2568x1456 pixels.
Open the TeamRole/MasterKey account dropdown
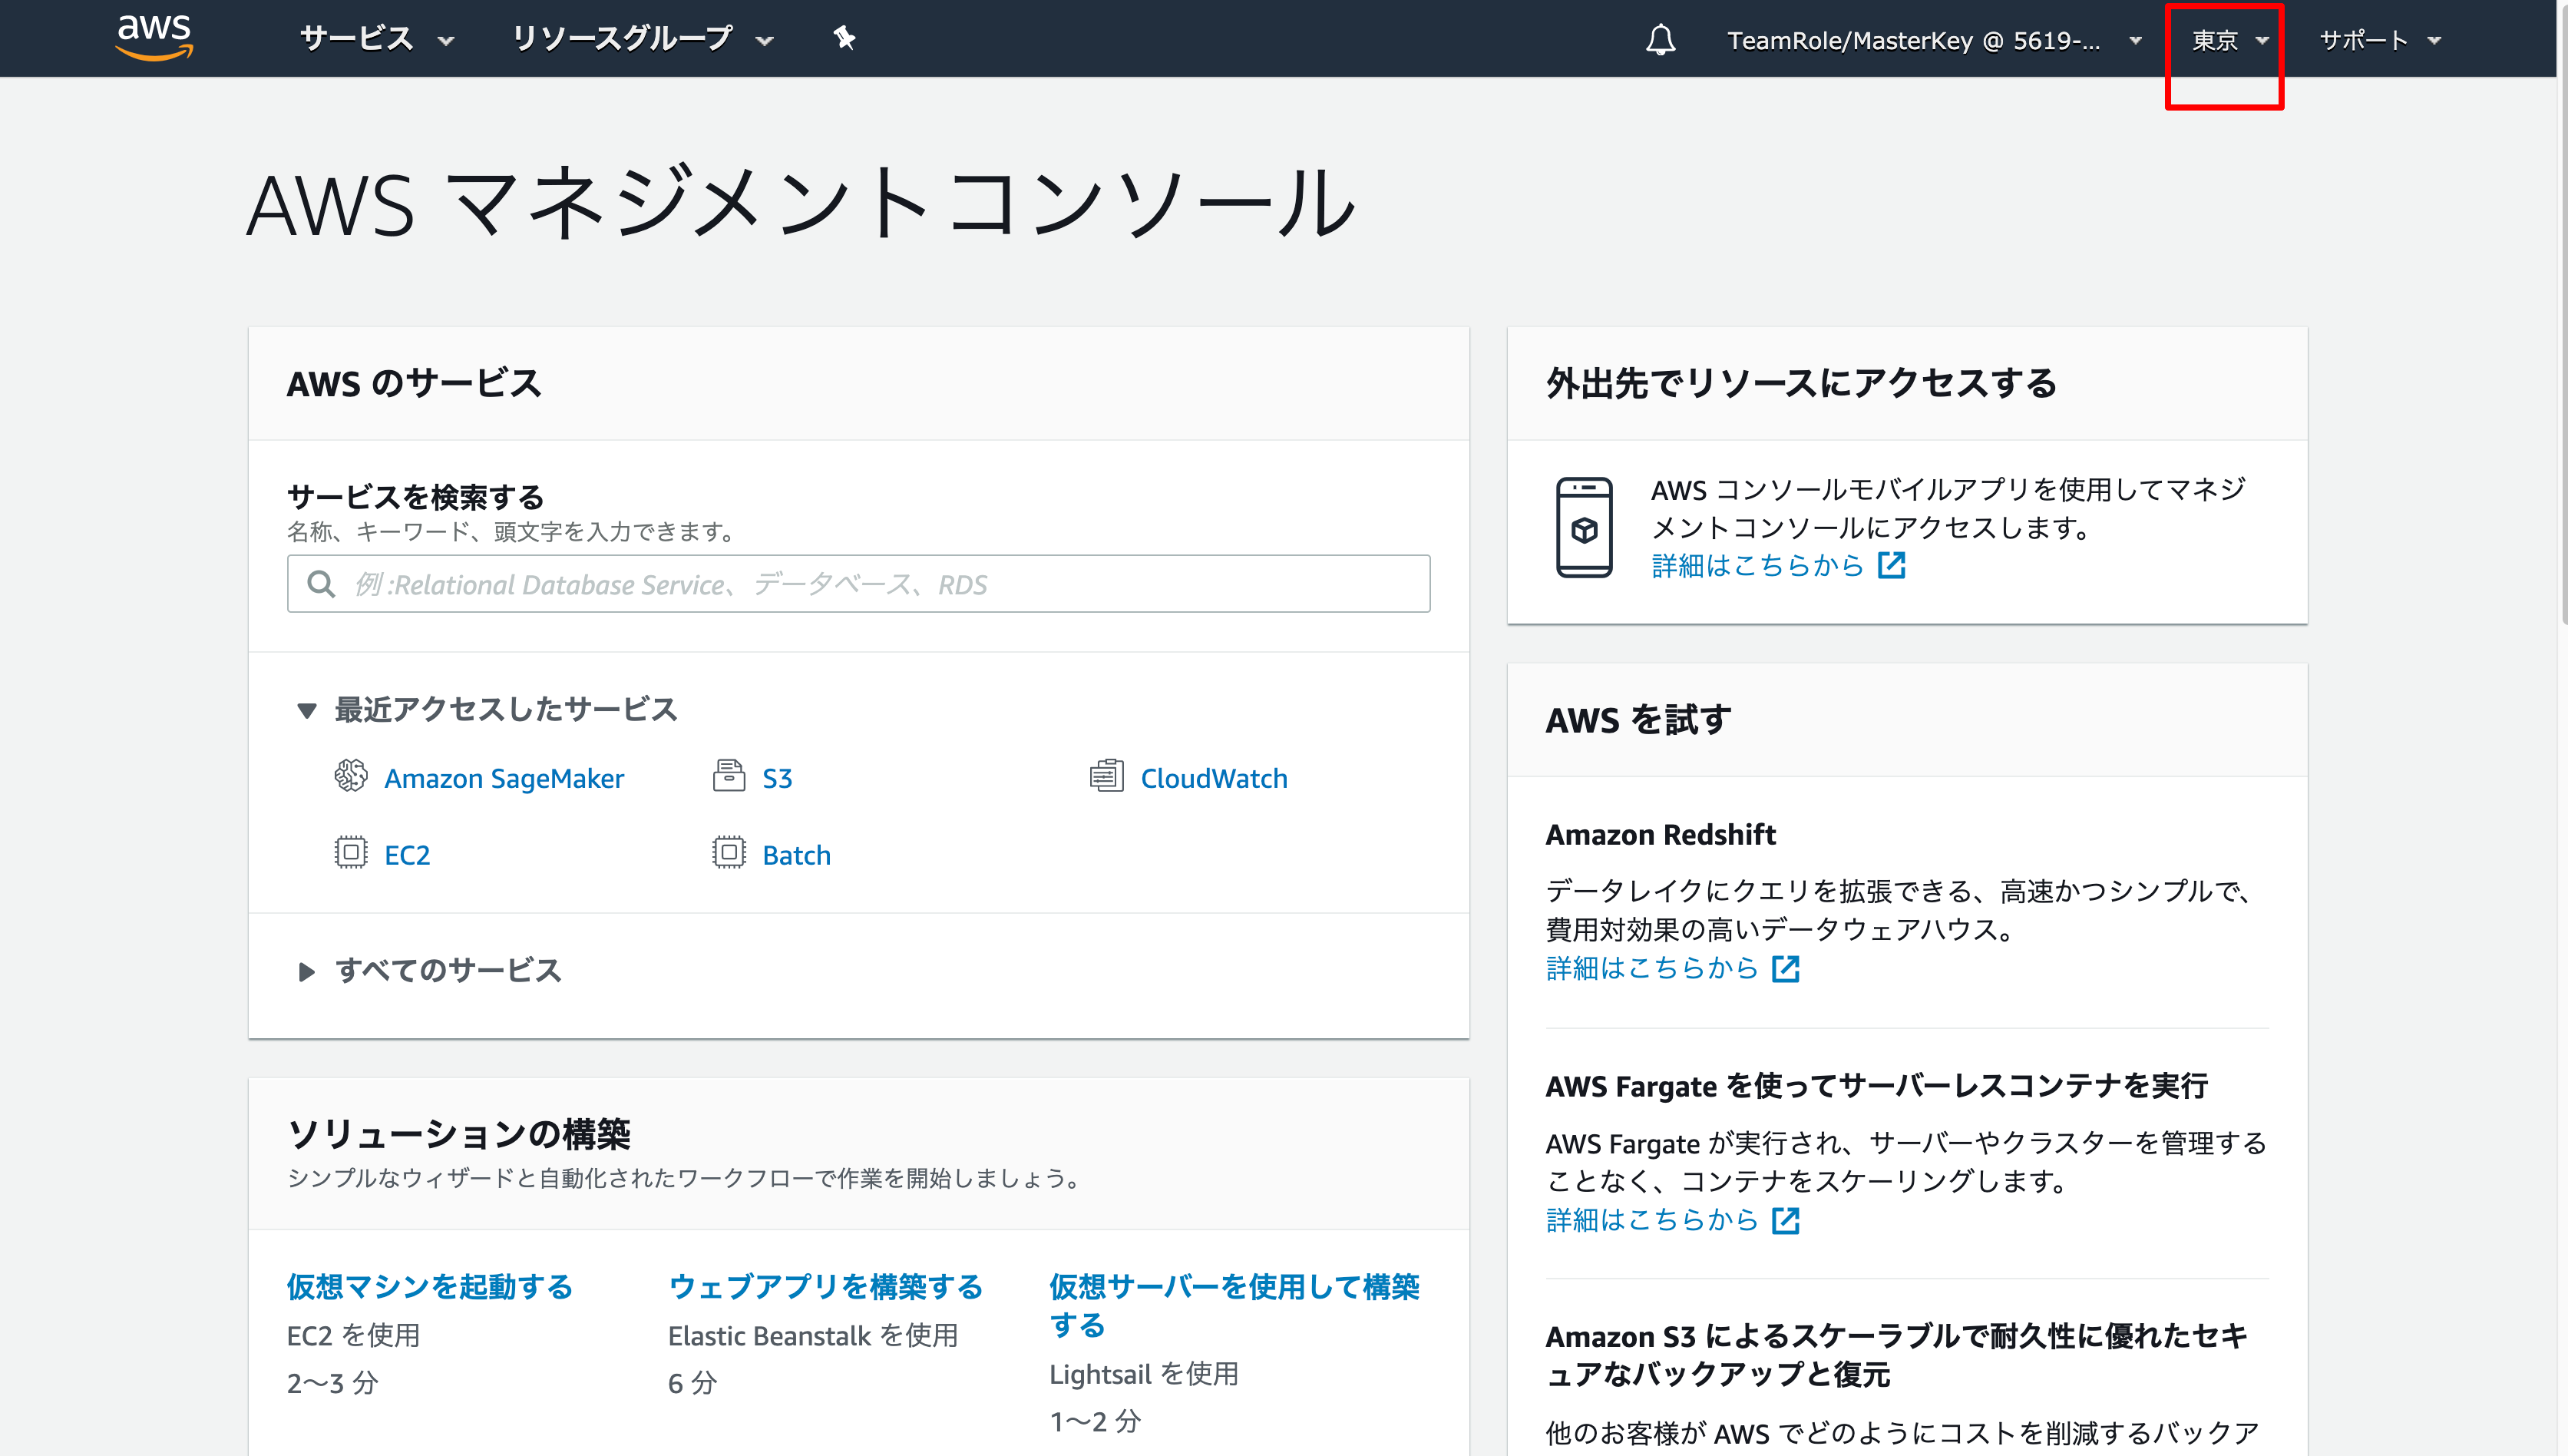coord(1934,40)
